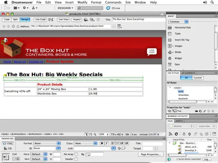218x163 pixels.
Task: Switch to Split view
Action: [16, 20]
